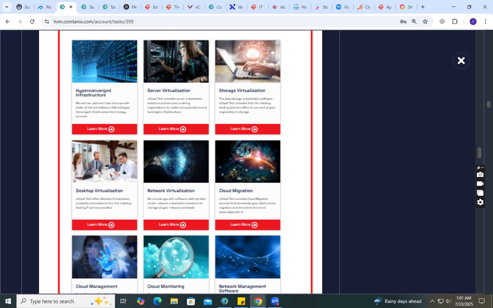Image resolution: width=493 pixels, height=308 pixels.
Task: Click the taskbar search box
Action: point(66,301)
